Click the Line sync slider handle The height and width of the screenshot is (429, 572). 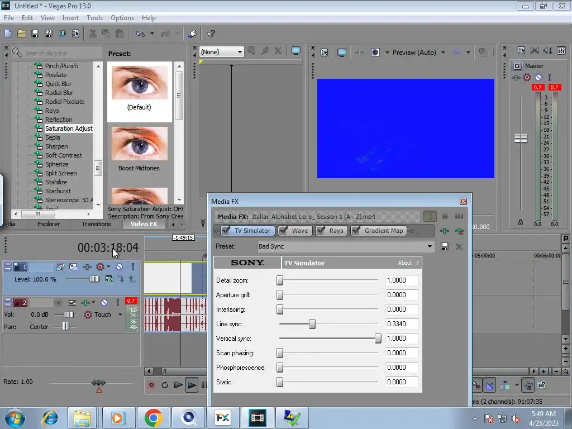312,324
